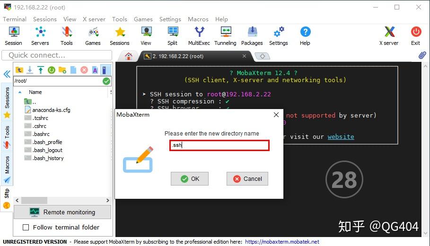Click the Session toolbar icon
Viewport: 430px width, 246px height.
[x=13, y=36]
